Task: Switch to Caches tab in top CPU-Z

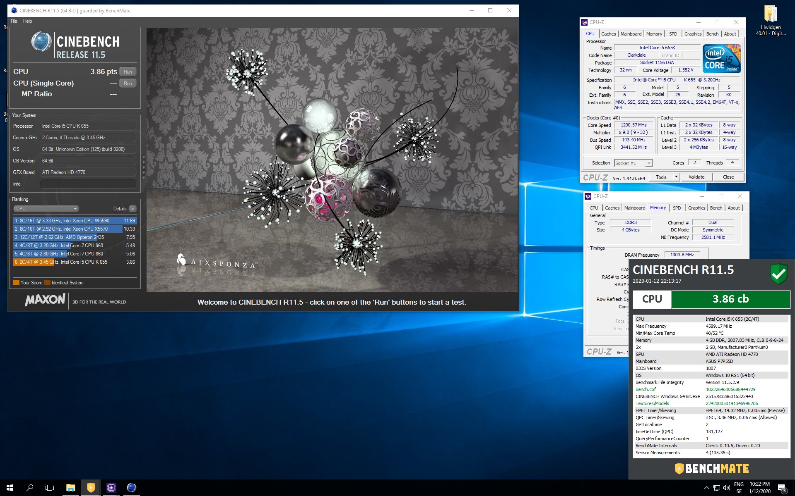Action: (x=608, y=34)
